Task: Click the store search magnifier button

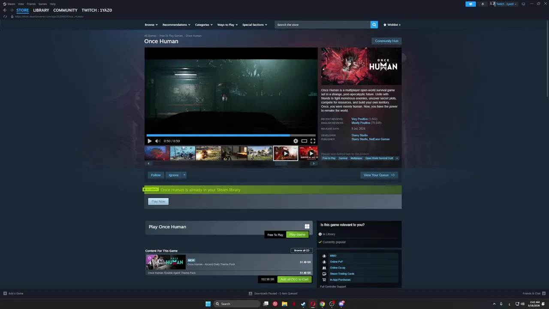Action: pyautogui.click(x=374, y=25)
